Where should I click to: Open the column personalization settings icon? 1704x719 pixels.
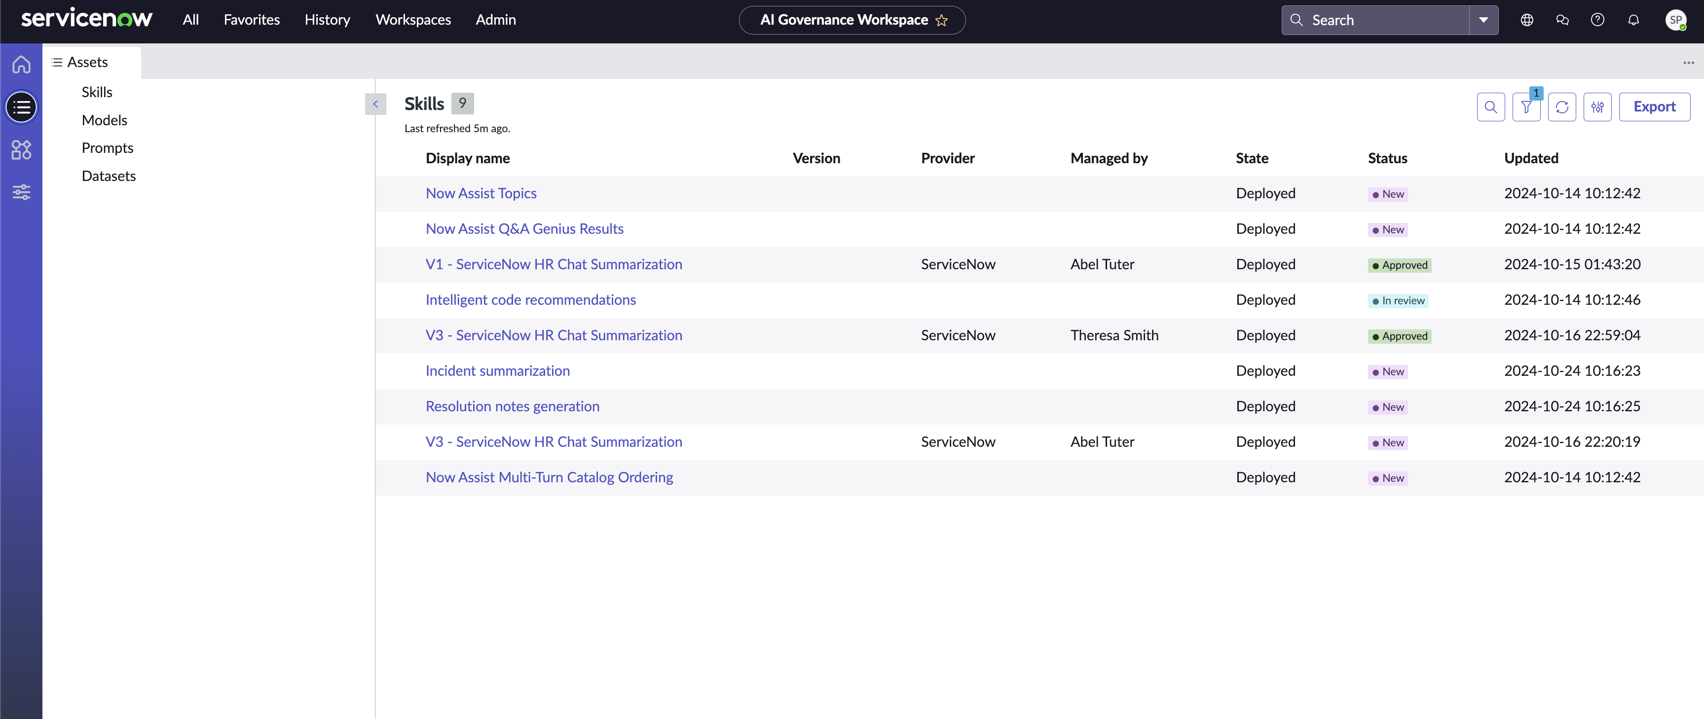click(x=1597, y=107)
